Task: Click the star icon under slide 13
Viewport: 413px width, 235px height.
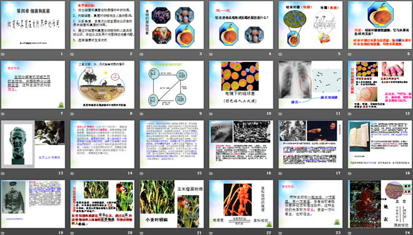Action: (x=3, y=173)
